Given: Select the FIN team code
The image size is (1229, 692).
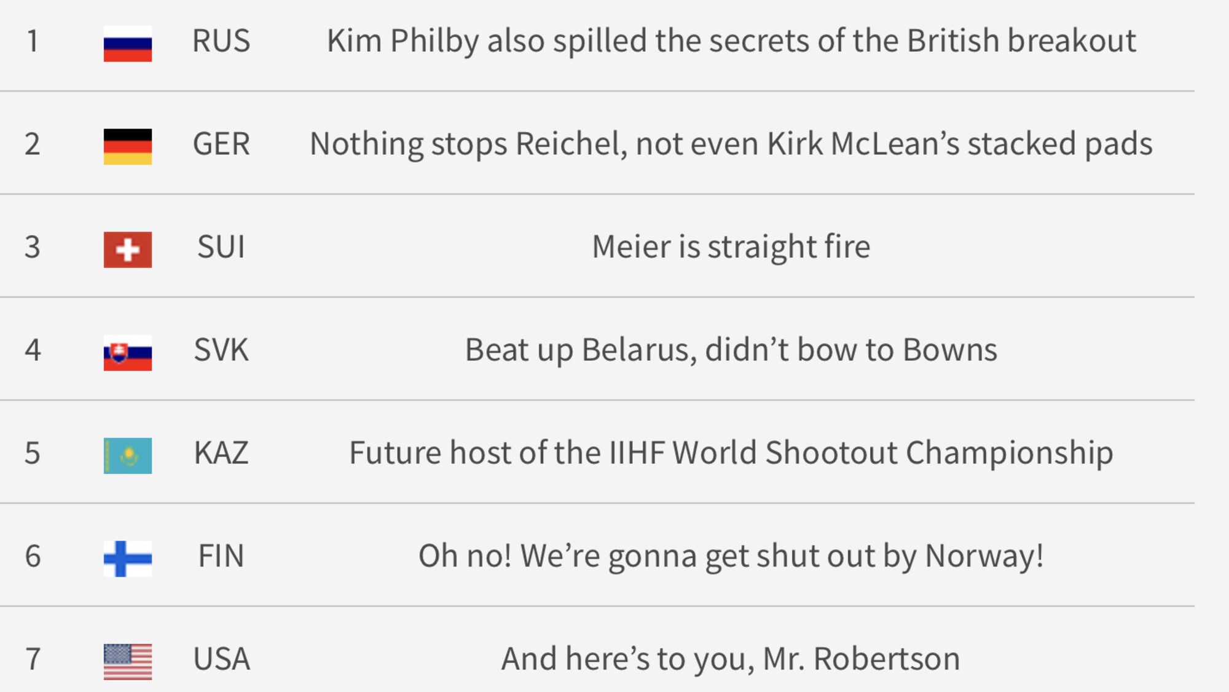Looking at the screenshot, I should [x=221, y=556].
